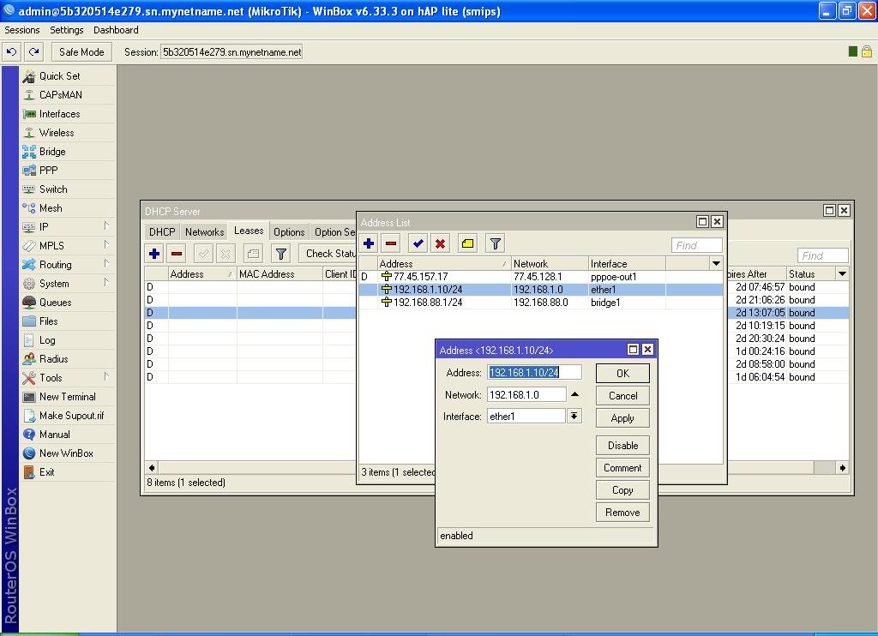Open the Address List column chooser dropdown

pos(715,263)
